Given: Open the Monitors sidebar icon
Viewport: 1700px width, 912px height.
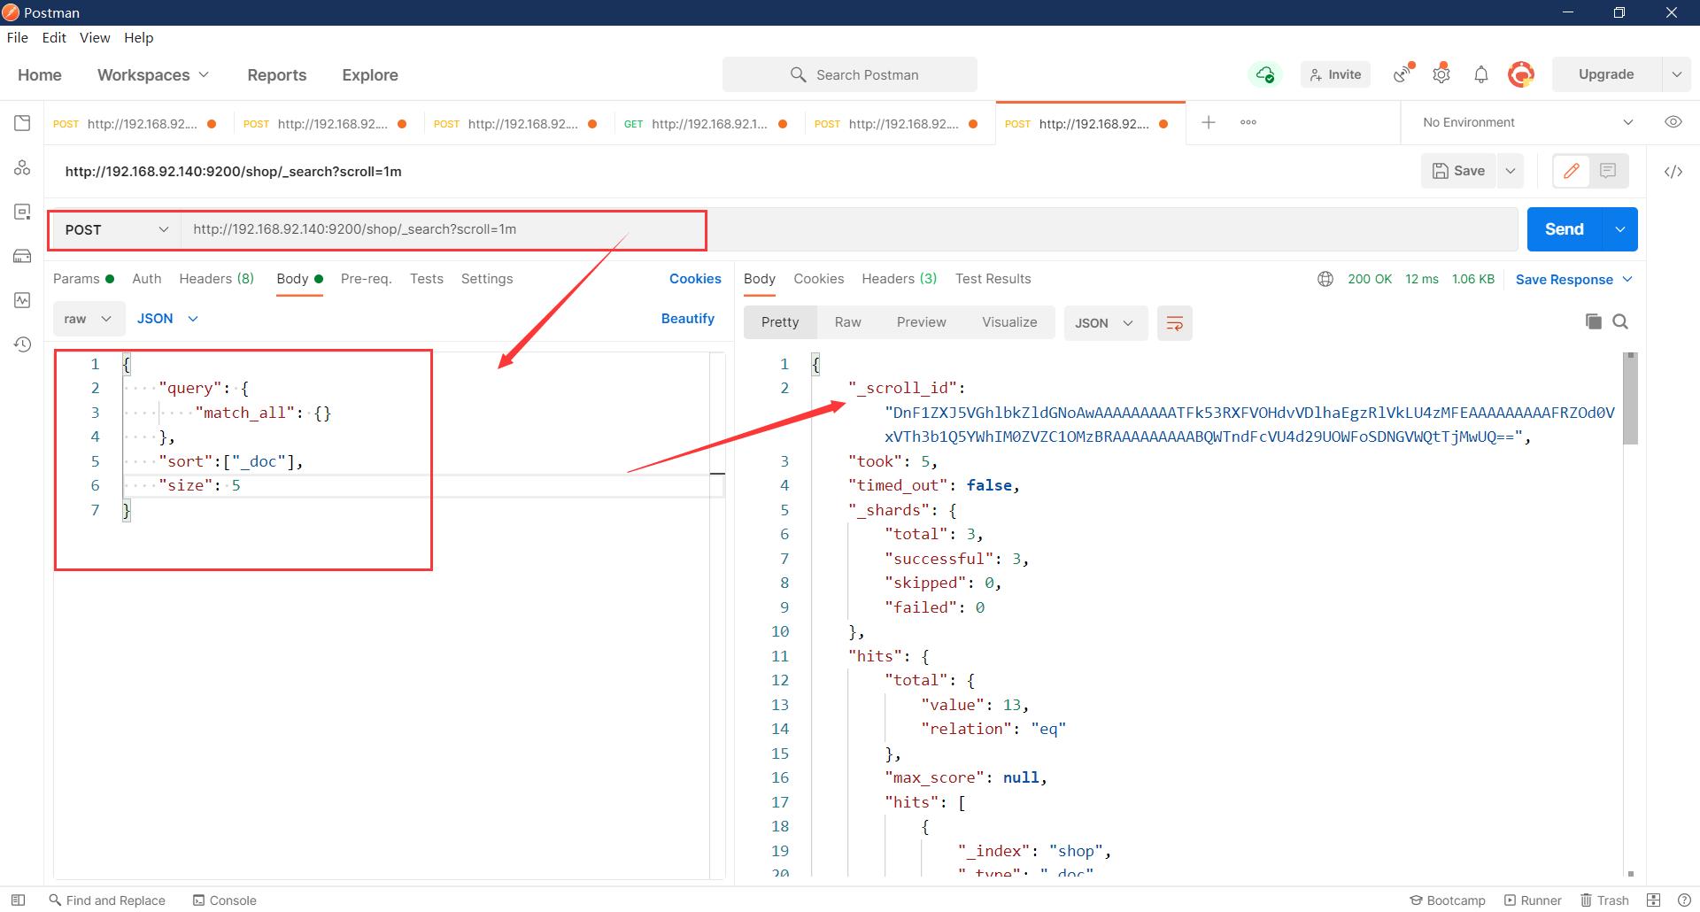Looking at the screenshot, I should 22,300.
